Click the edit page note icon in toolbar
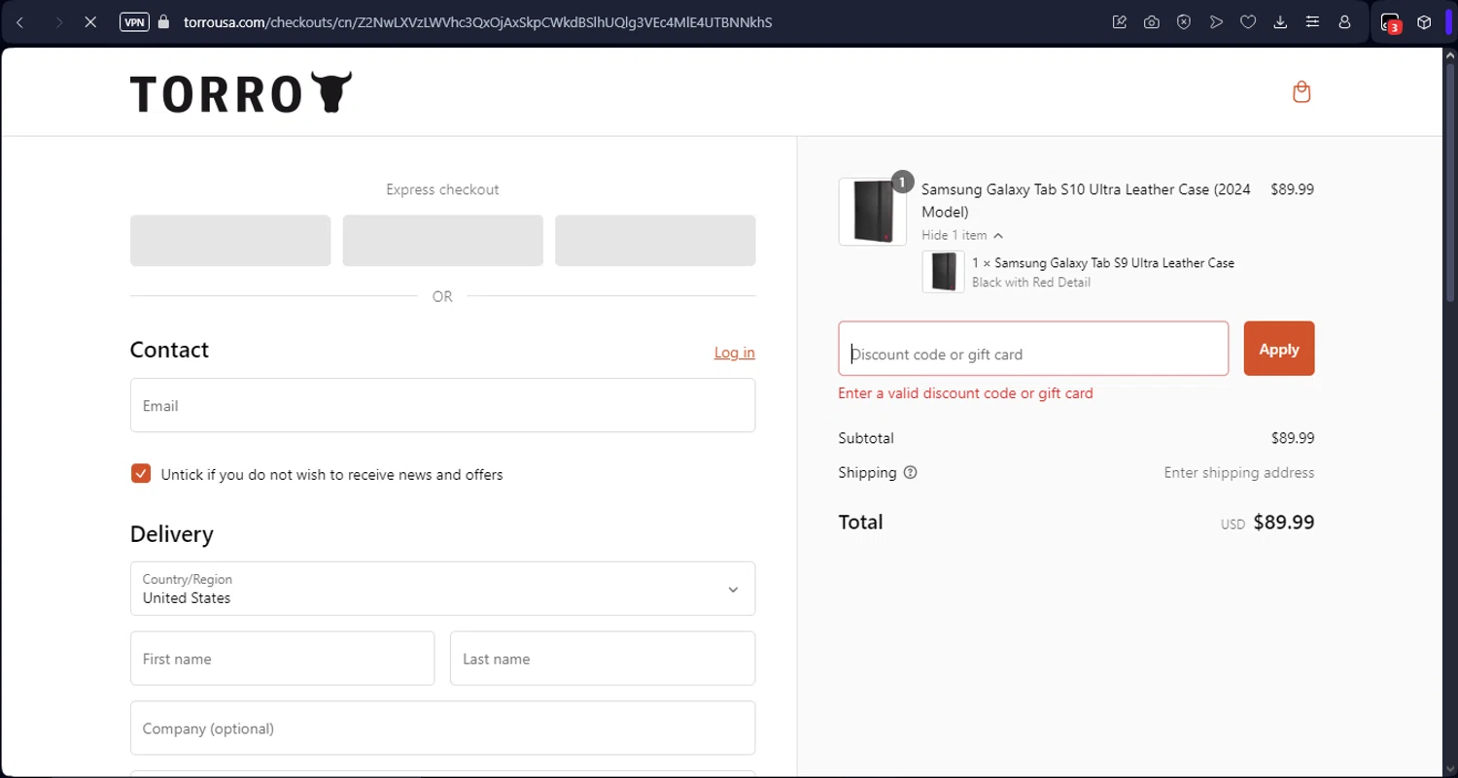The image size is (1458, 778). (x=1120, y=21)
